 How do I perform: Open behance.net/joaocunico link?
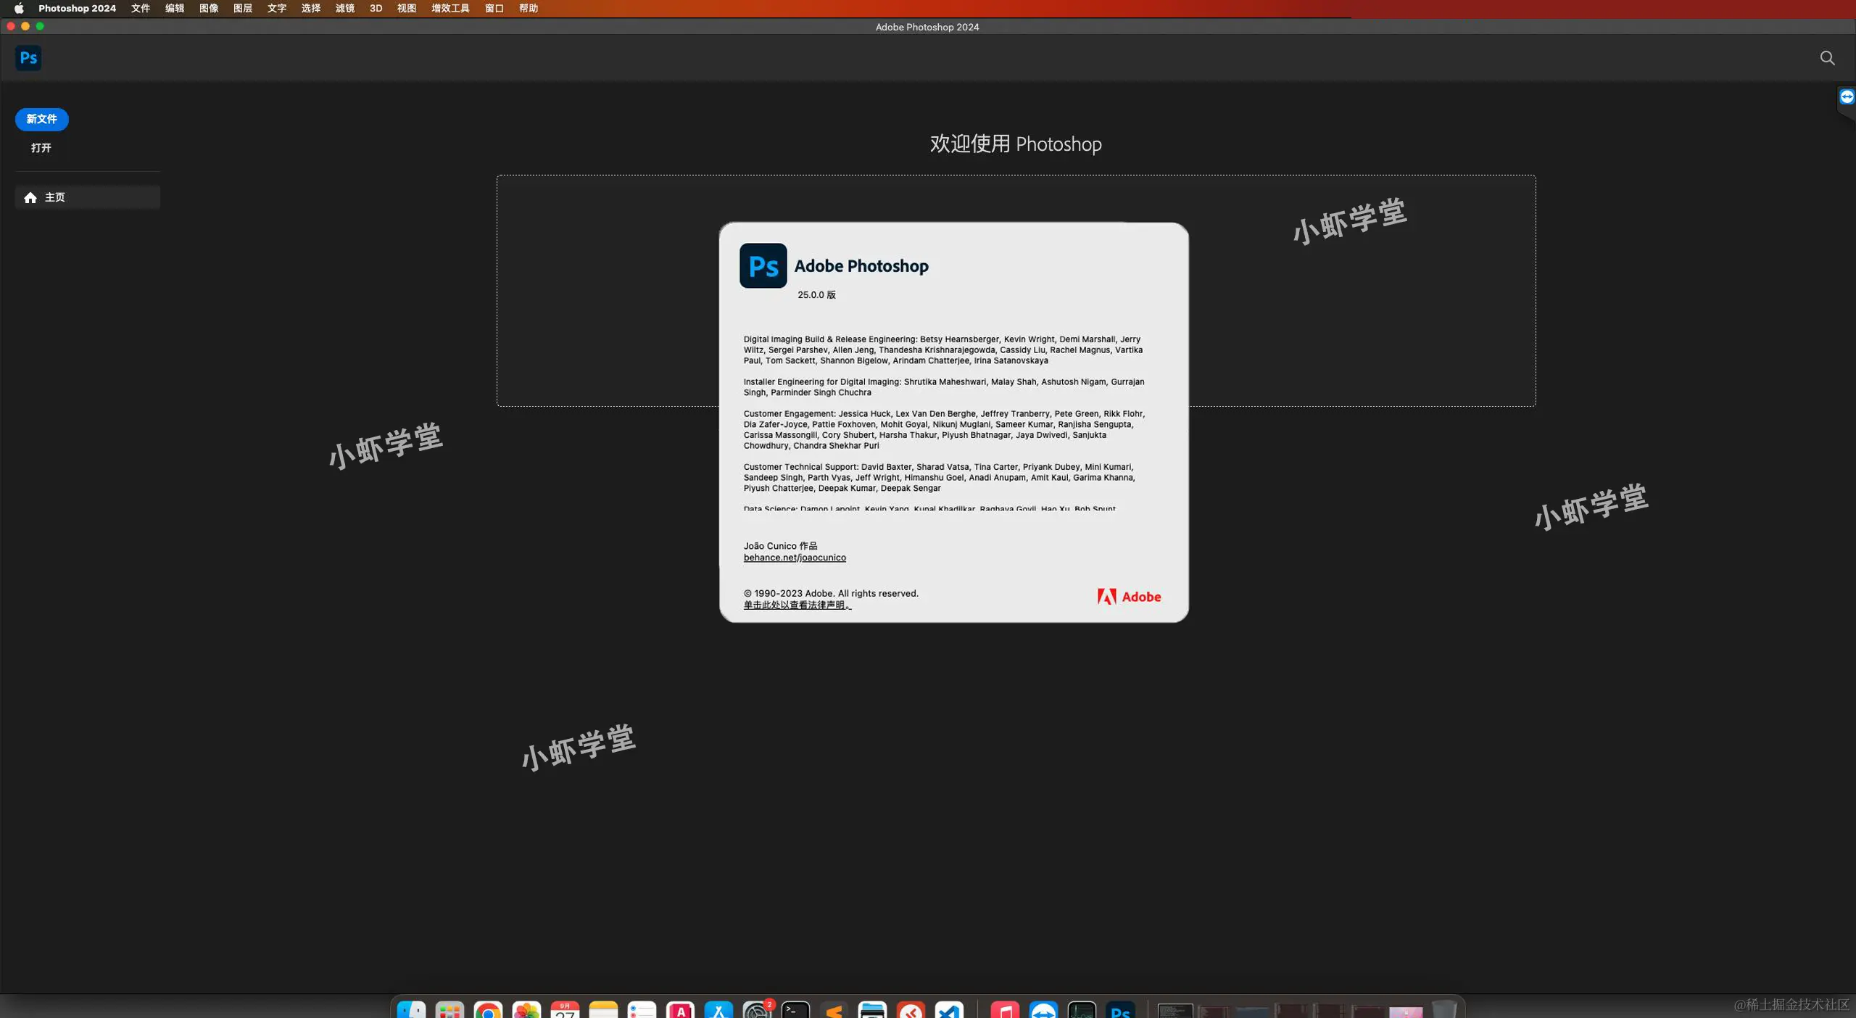click(x=795, y=558)
